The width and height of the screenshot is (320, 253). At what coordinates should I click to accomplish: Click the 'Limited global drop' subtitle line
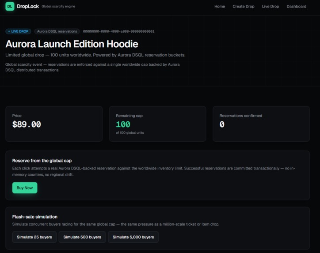(95, 55)
